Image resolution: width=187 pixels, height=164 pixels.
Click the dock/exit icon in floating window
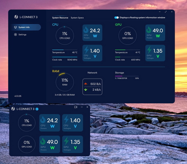pyautogui.click(x=76, y=107)
